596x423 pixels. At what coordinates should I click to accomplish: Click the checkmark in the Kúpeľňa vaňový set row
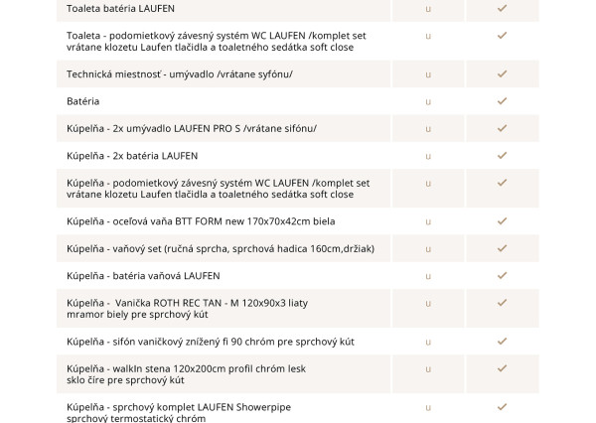coord(502,248)
